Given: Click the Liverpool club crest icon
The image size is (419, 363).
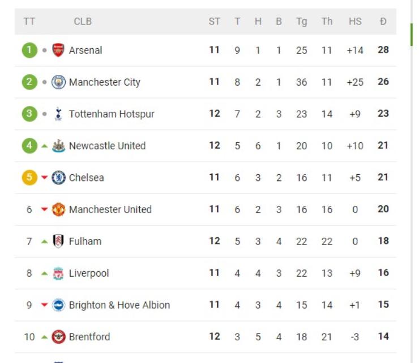Looking at the screenshot, I should point(58,273).
